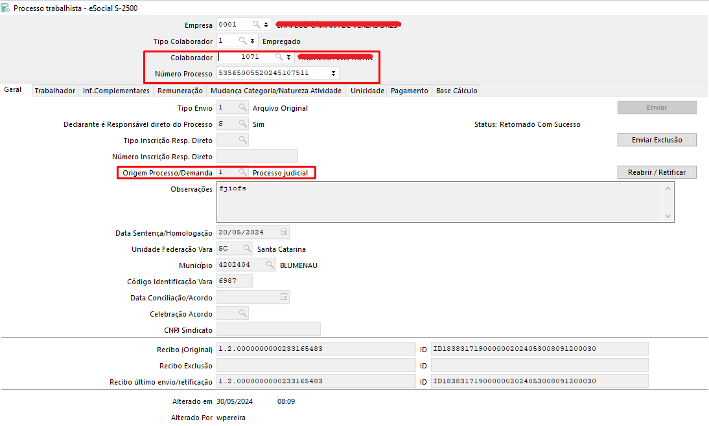Click the Recibo último envio/retificação number field
Image resolution: width=709 pixels, height=426 pixels.
tap(316, 381)
